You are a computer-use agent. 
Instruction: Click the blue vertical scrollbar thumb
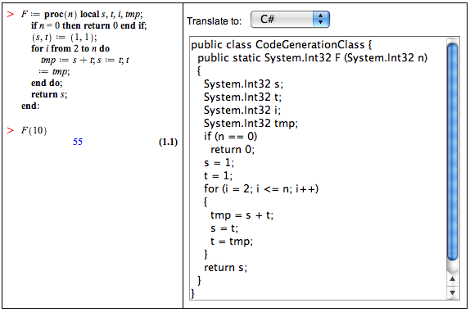[x=452, y=152]
